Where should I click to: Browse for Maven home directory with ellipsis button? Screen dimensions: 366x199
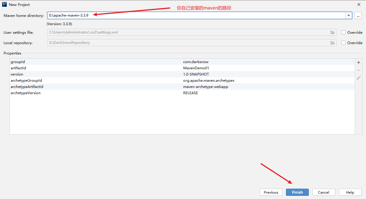358,16
